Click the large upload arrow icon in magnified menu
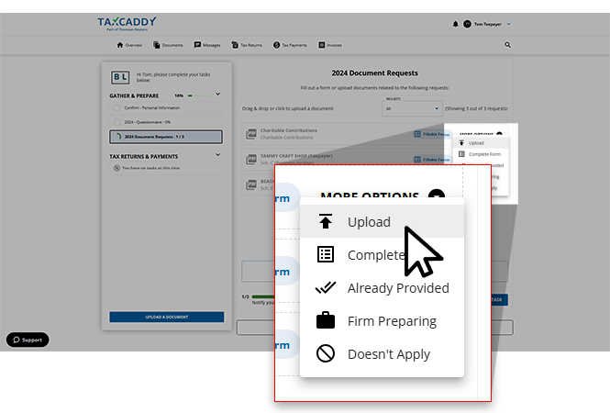Image resolution: width=610 pixels, height=413 pixels. pos(326,221)
